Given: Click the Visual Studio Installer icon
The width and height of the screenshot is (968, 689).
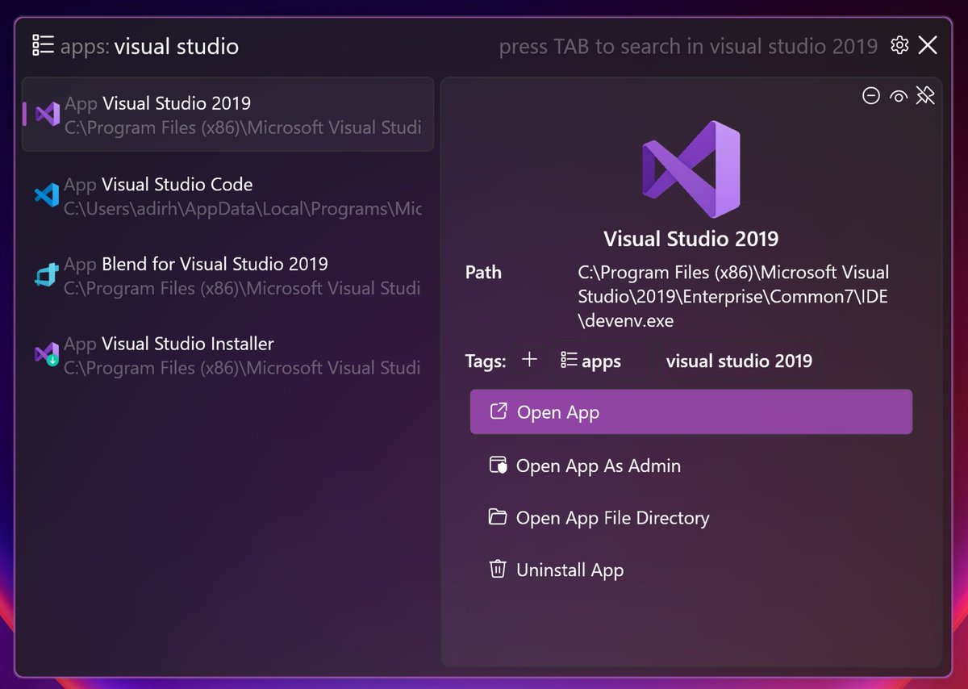Looking at the screenshot, I should (47, 354).
